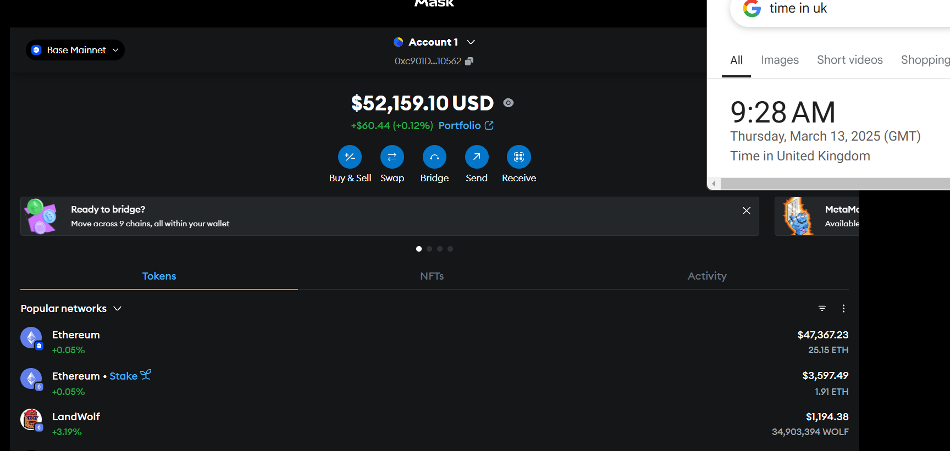Screen dimensions: 950x451
Task: Copy the account address 0xc901D...10562
Action: coord(469,62)
